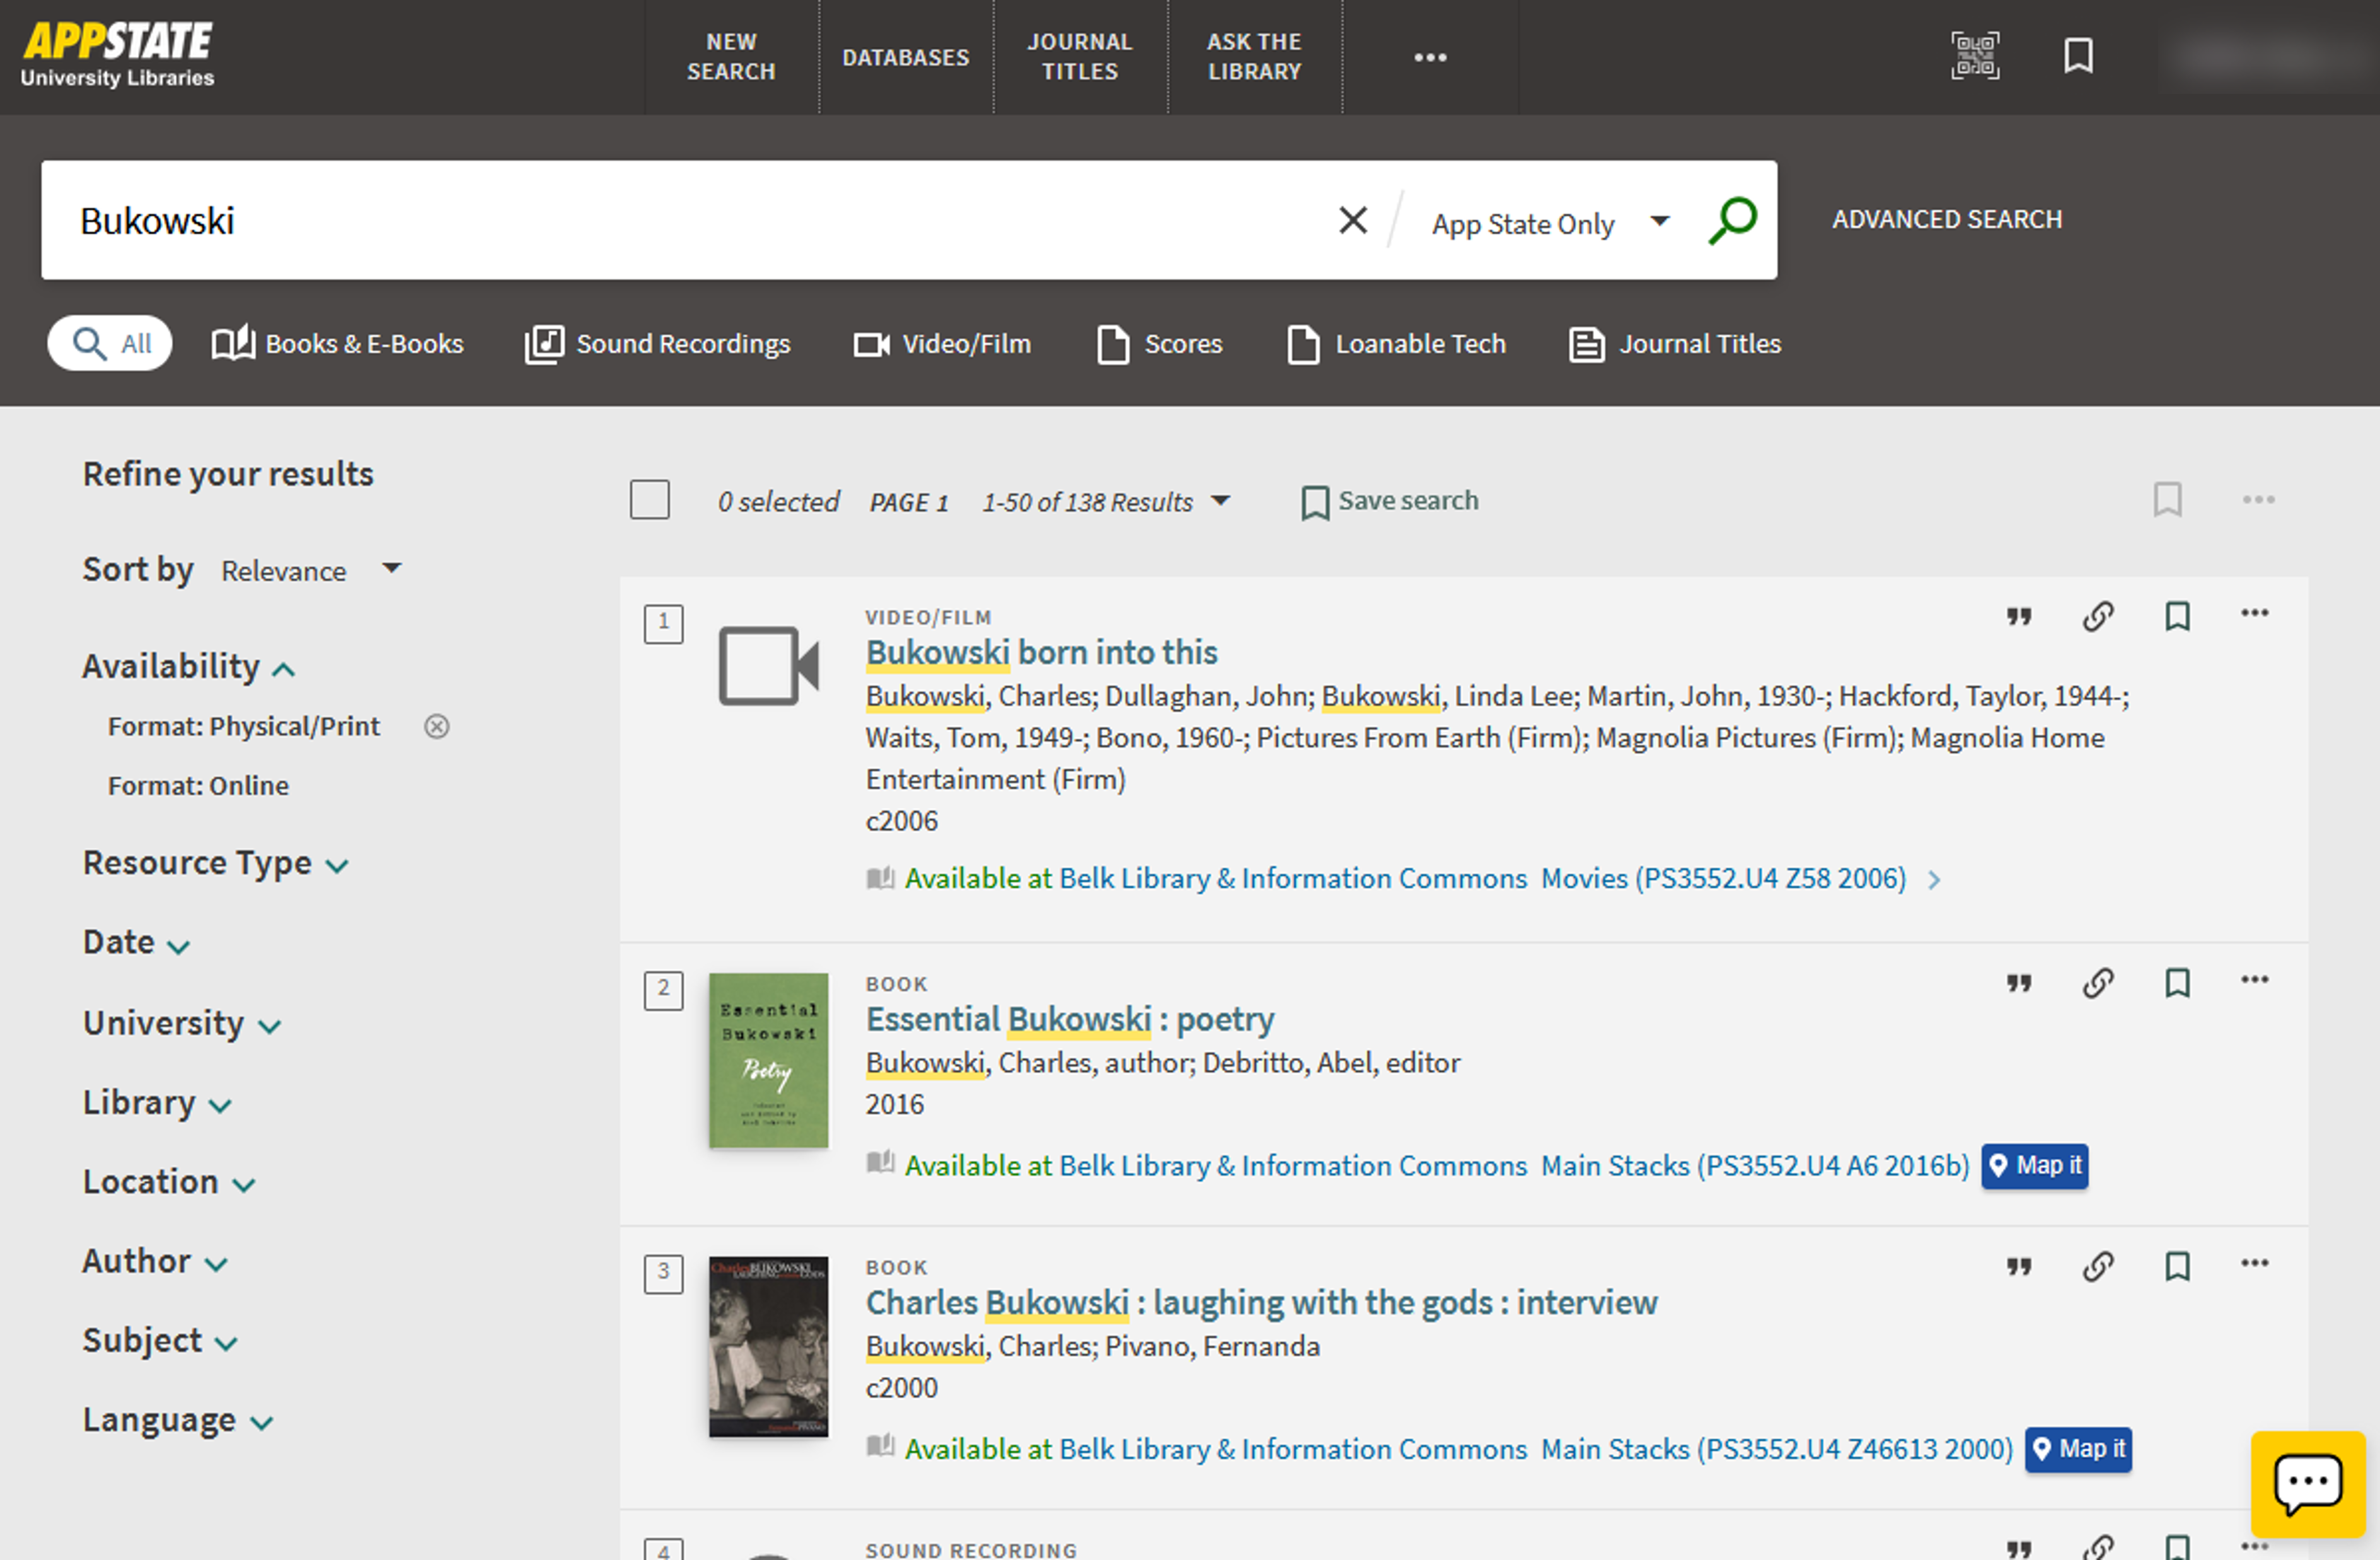This screenshot has width=2380, height=1560.
Task: Select checkbox for result number 2
Action: pos(663,990)
